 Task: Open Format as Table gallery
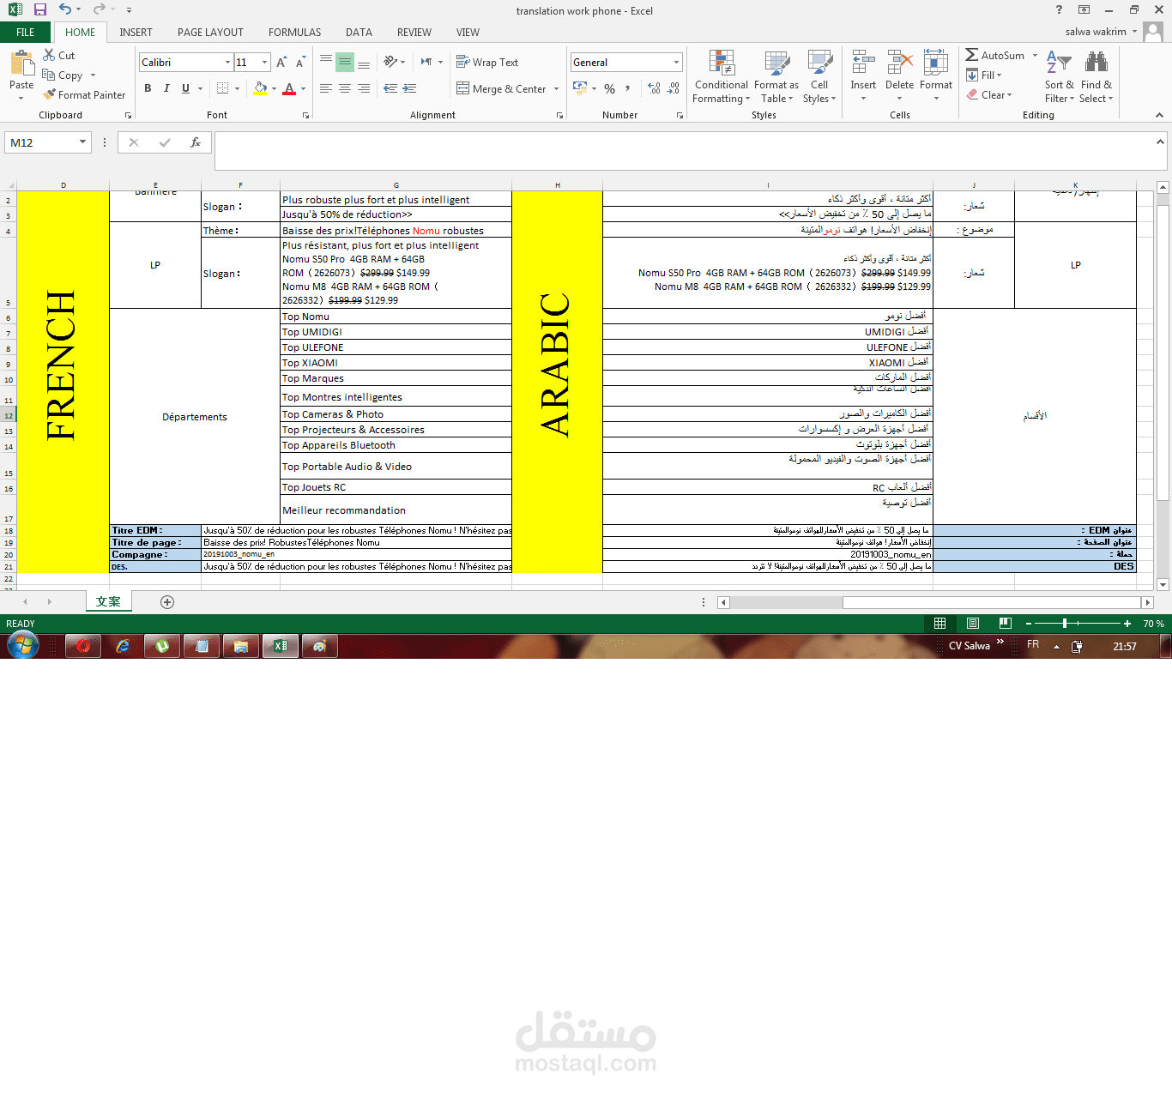pyautogui.click(x=776, y=77)
